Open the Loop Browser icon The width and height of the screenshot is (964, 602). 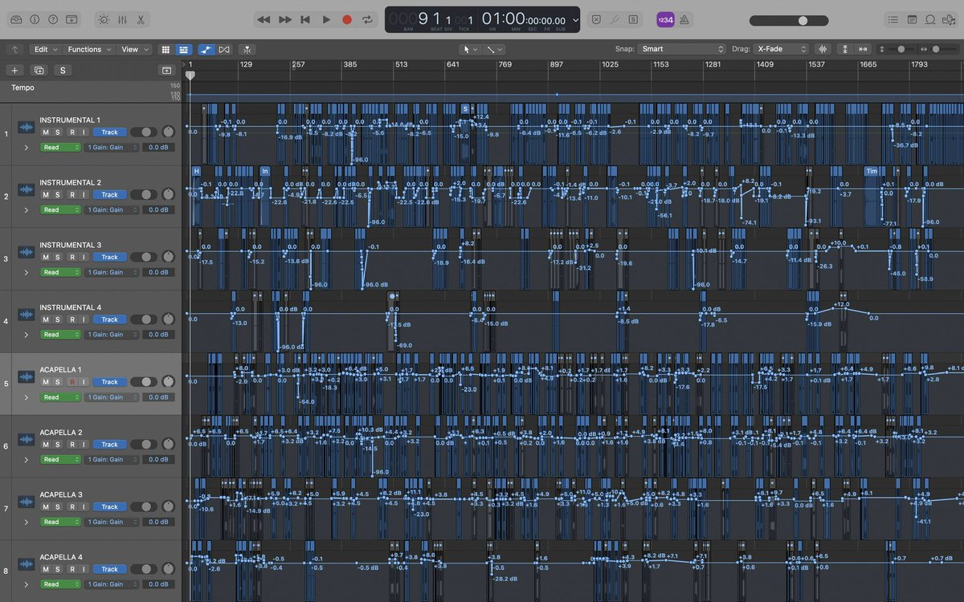coord(930,19)
